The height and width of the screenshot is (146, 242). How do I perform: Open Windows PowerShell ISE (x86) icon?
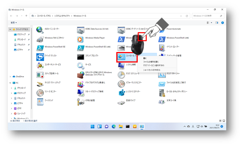pyautogui.click(x=81, y=48)
